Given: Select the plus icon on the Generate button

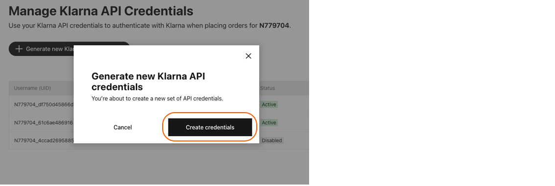Looking at the screenshot, I should coord(19,49).
